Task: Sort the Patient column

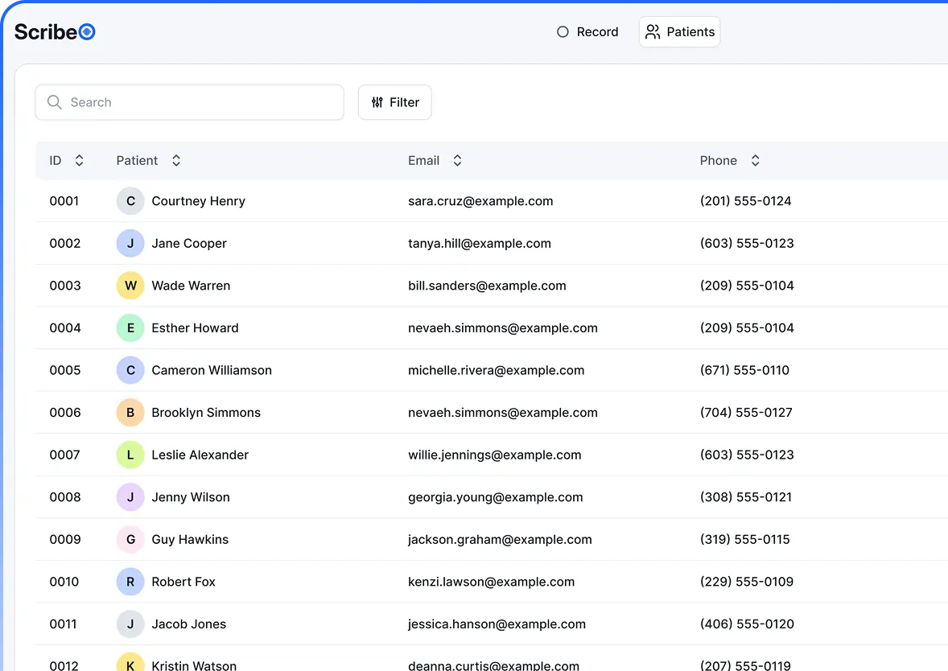Action: tap(176, 161)
